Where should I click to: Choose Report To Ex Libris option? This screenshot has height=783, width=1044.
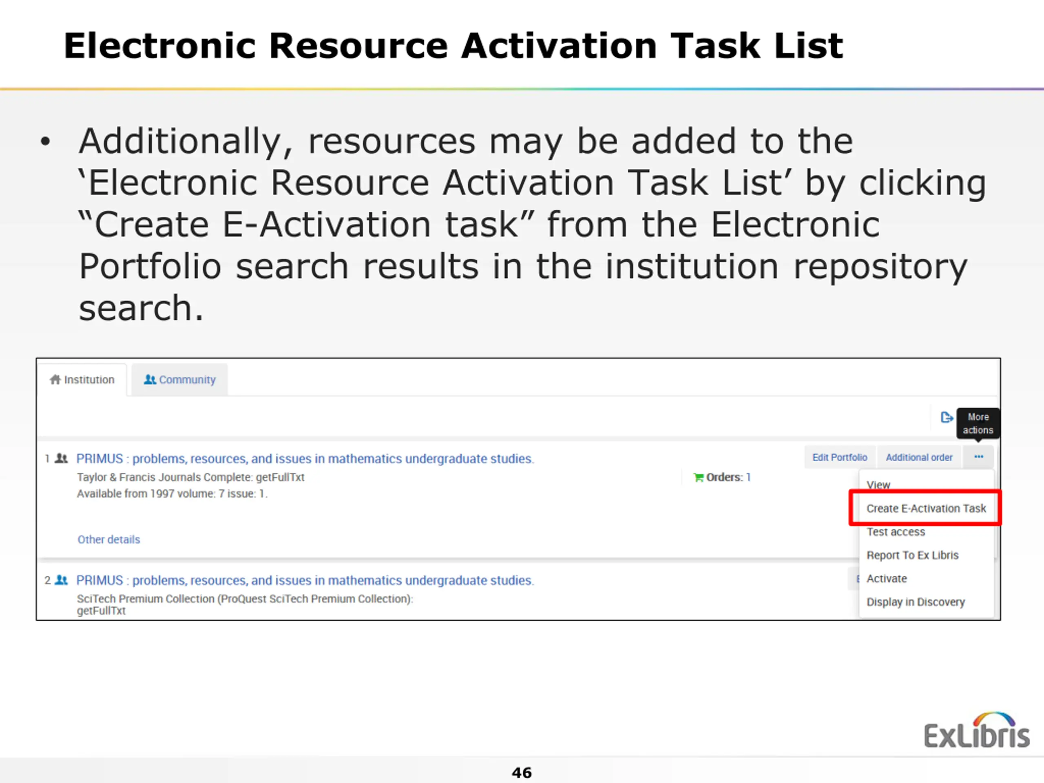pyautogui.click(x=912, y=555)
